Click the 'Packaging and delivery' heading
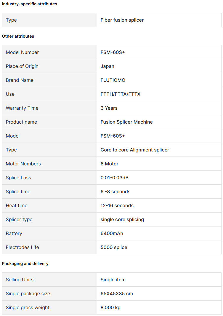 pyautogui.click(x=25, y=264)
